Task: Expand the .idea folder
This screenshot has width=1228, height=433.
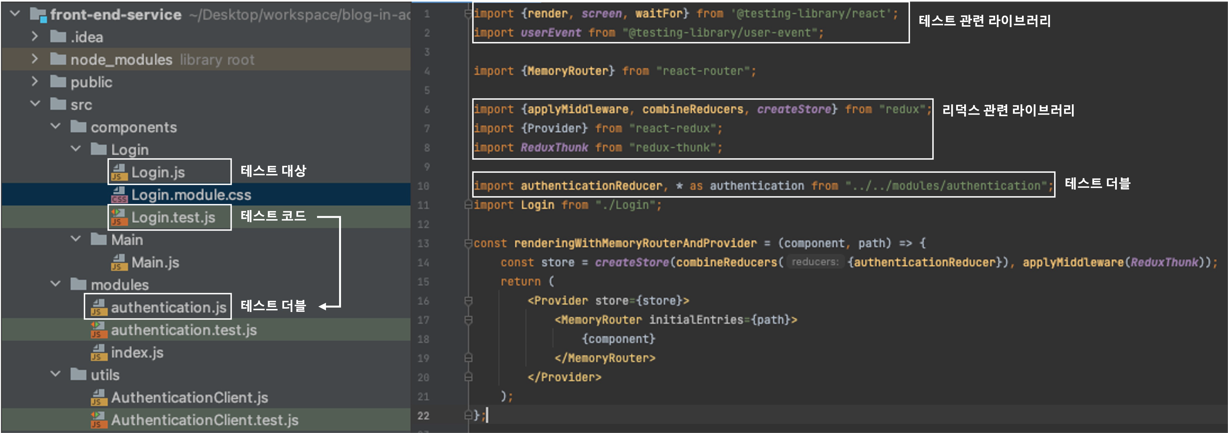Action: pos(35,37)
